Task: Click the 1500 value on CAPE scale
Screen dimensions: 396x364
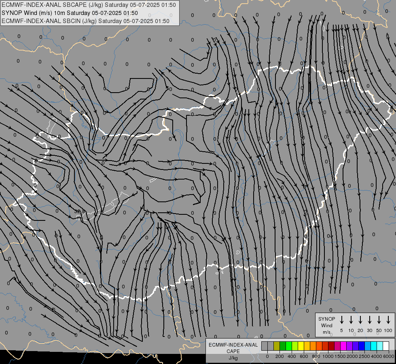Action: point(340,356)
